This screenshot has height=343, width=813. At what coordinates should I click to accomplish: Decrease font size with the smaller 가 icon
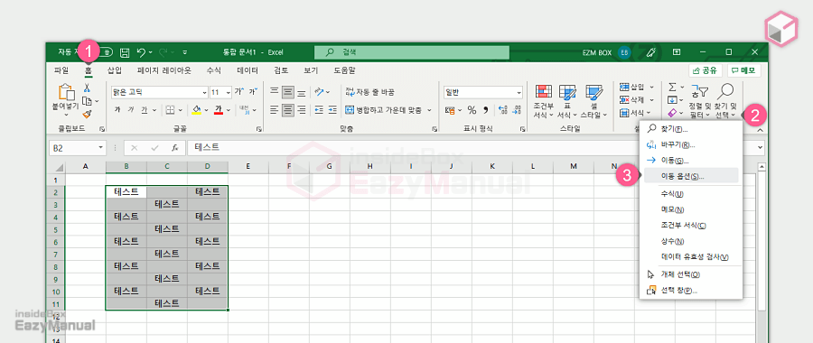click(x=253, y=92)
